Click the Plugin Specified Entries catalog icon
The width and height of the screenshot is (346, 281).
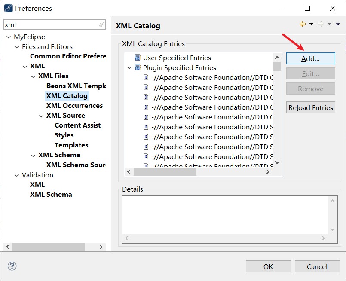[138, 67]
